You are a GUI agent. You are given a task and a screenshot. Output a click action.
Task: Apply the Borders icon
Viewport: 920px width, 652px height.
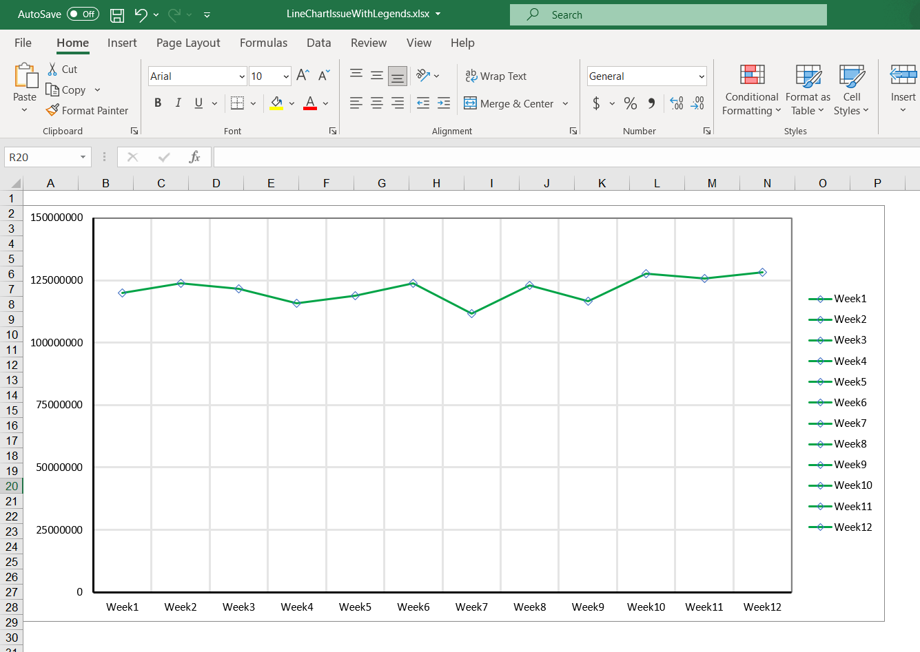click(x=237, y=103)
